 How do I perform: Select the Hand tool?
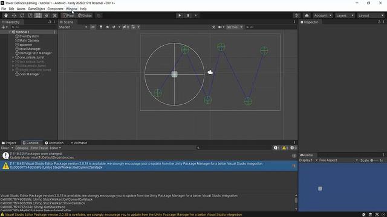(5, 16)
